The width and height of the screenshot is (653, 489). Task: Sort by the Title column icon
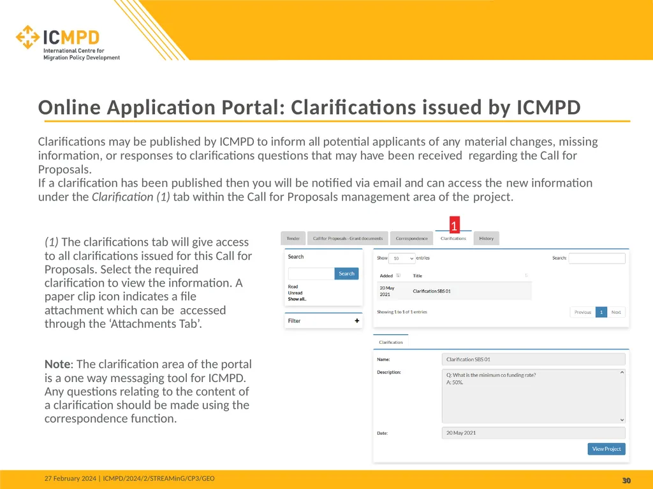pyautogui.click(x=526, y=275)
